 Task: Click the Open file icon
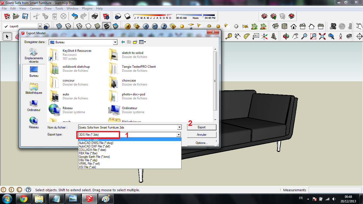(16, 16)
